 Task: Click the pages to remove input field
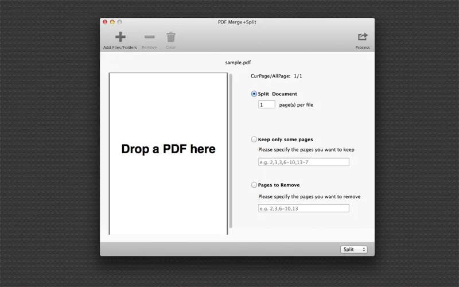pyautogui.click(x=304, y=208)
